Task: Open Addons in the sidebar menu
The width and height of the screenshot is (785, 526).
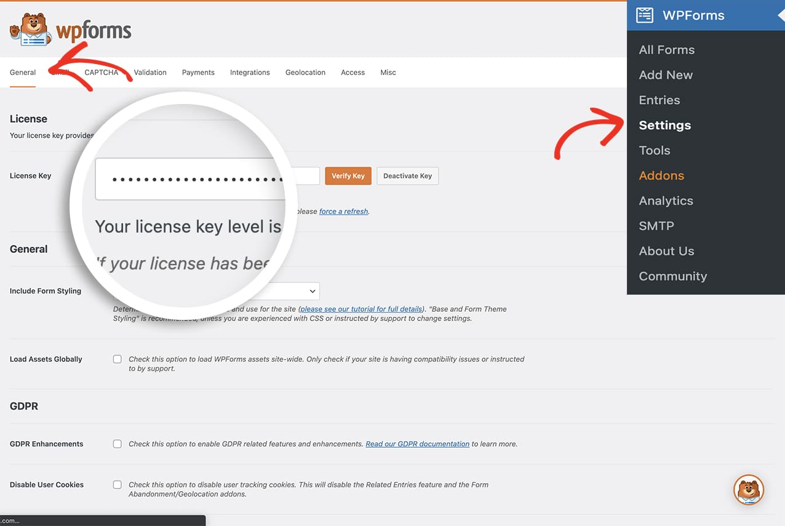Action: (x=661, y=176)
